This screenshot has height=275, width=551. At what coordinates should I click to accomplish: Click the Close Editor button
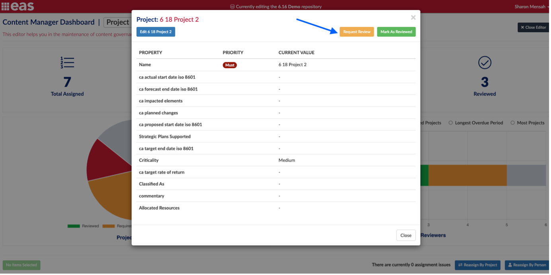[x=533, y=27]
